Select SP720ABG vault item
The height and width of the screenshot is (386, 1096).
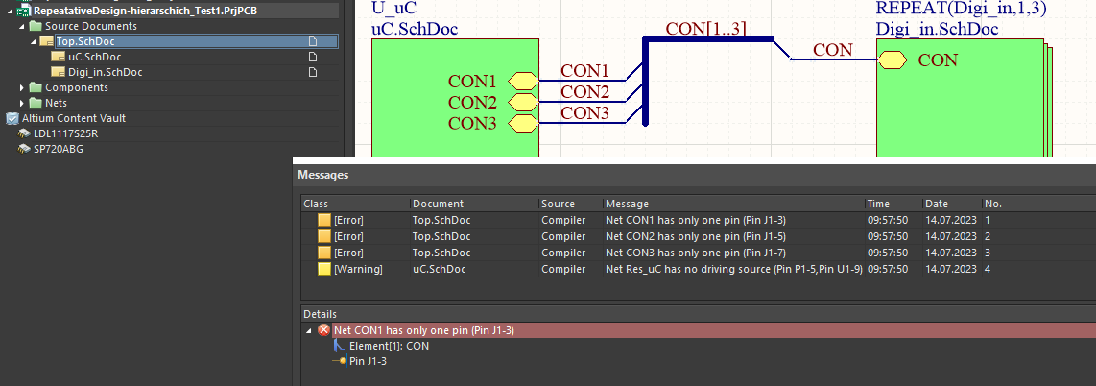click(x=59, y=149)
